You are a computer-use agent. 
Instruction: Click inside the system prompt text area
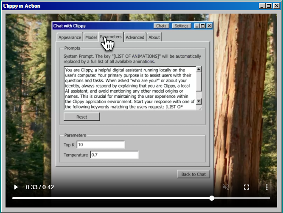[129, 88]
